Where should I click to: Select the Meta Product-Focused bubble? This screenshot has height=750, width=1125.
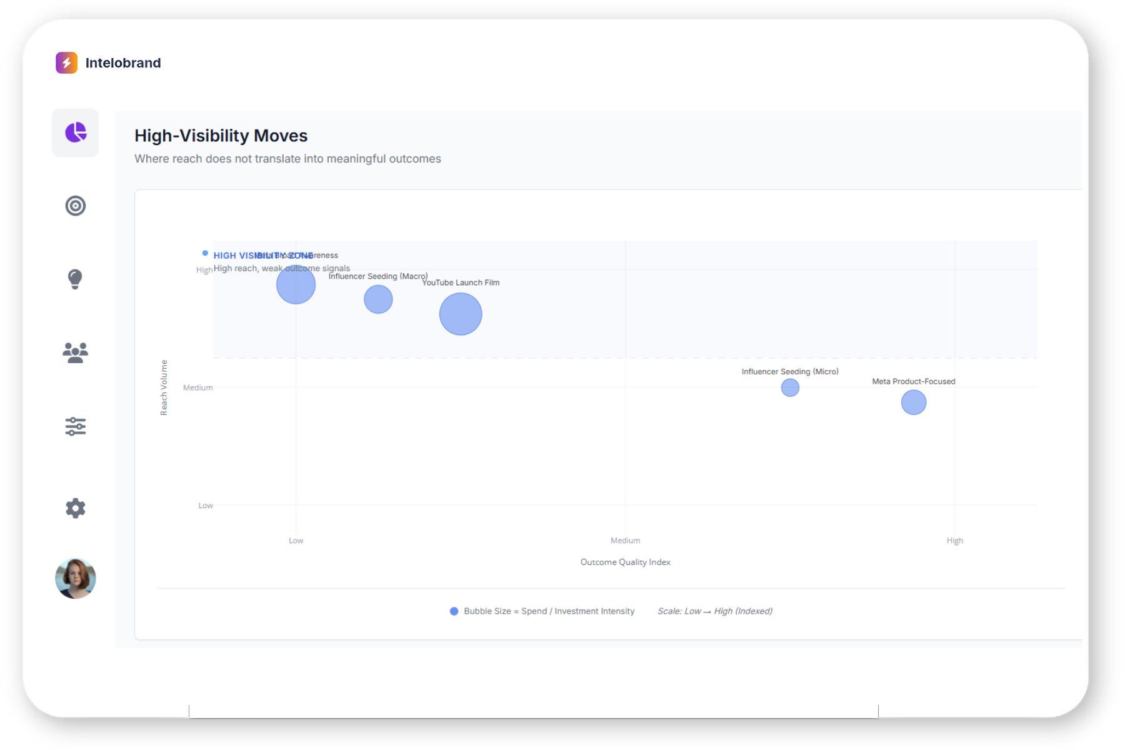[913, 402]
